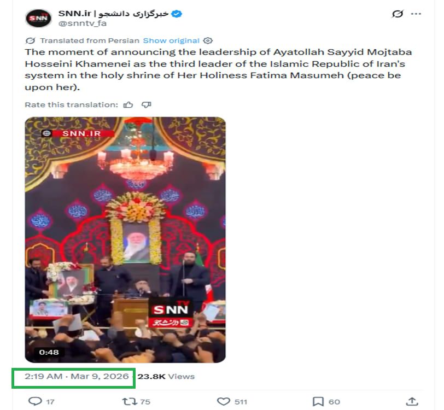
Task: Click the Grok icon near post header
Action: pos(398,14)
